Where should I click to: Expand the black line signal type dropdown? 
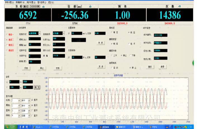[29, 106]
